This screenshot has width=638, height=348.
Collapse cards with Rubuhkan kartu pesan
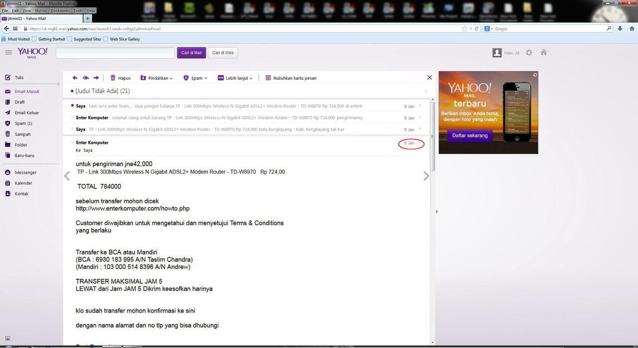click(x=291, y=78)
